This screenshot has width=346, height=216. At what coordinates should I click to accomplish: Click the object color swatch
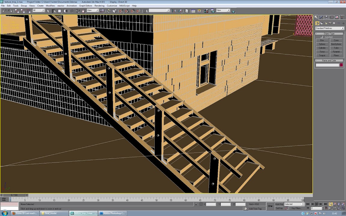tap(341, 65)
